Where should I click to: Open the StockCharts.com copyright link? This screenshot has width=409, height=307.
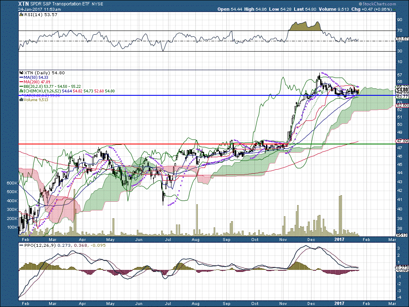point(377,4)
